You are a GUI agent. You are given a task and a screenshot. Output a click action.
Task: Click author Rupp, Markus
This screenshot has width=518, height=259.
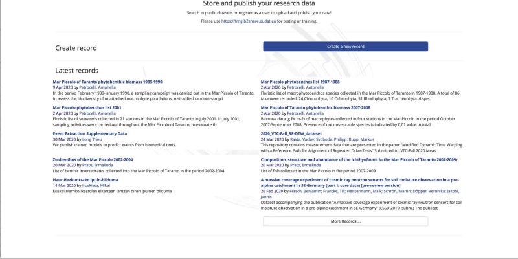360,139
